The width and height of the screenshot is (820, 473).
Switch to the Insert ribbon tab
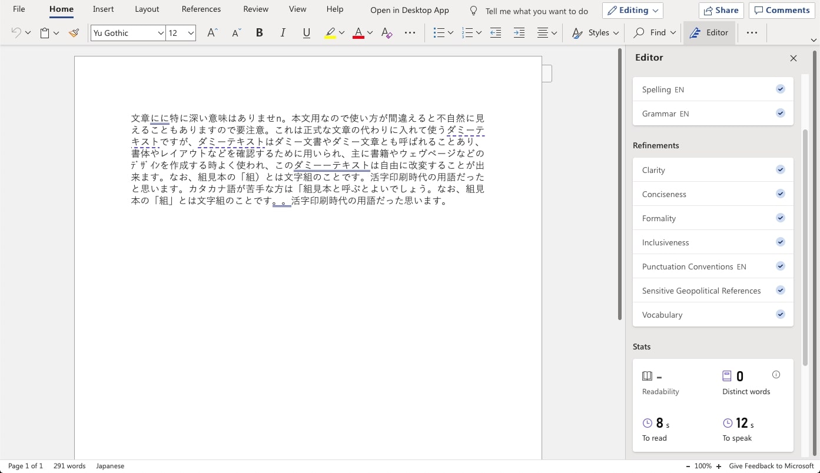[103, 9]
